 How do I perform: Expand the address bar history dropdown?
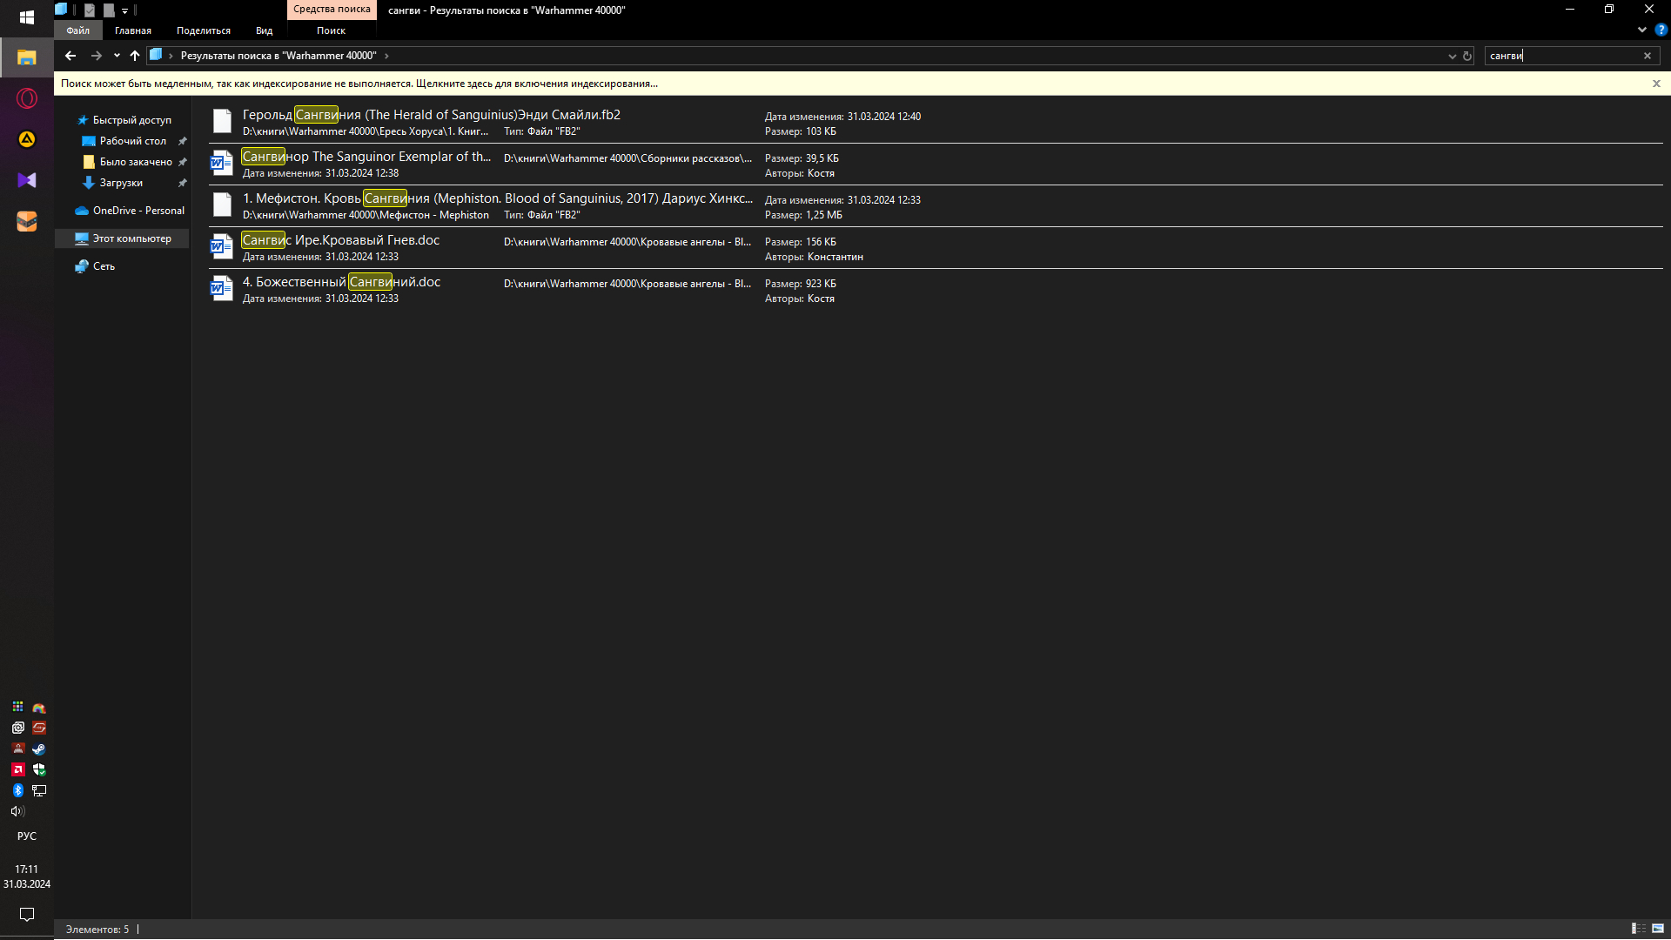click(1452, 56)
